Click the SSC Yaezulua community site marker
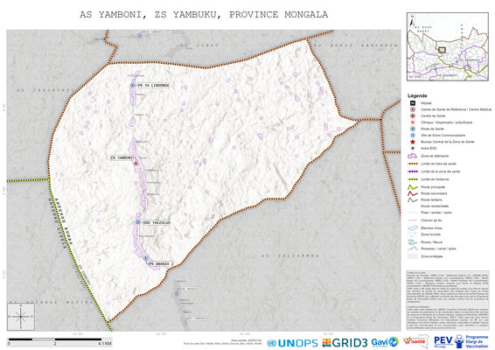This screenshot has height=350, width=495. (138, 222)
